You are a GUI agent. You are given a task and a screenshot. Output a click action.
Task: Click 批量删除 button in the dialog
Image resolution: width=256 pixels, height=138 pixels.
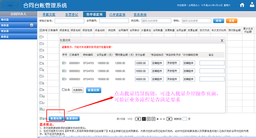(x=78, y=90)
